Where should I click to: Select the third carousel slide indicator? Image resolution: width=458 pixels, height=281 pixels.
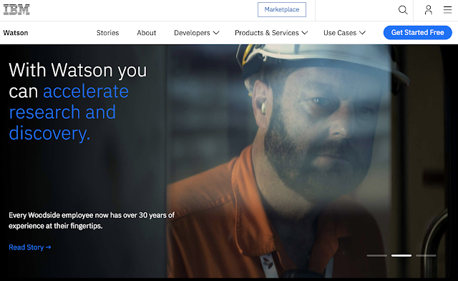(426, 255)
